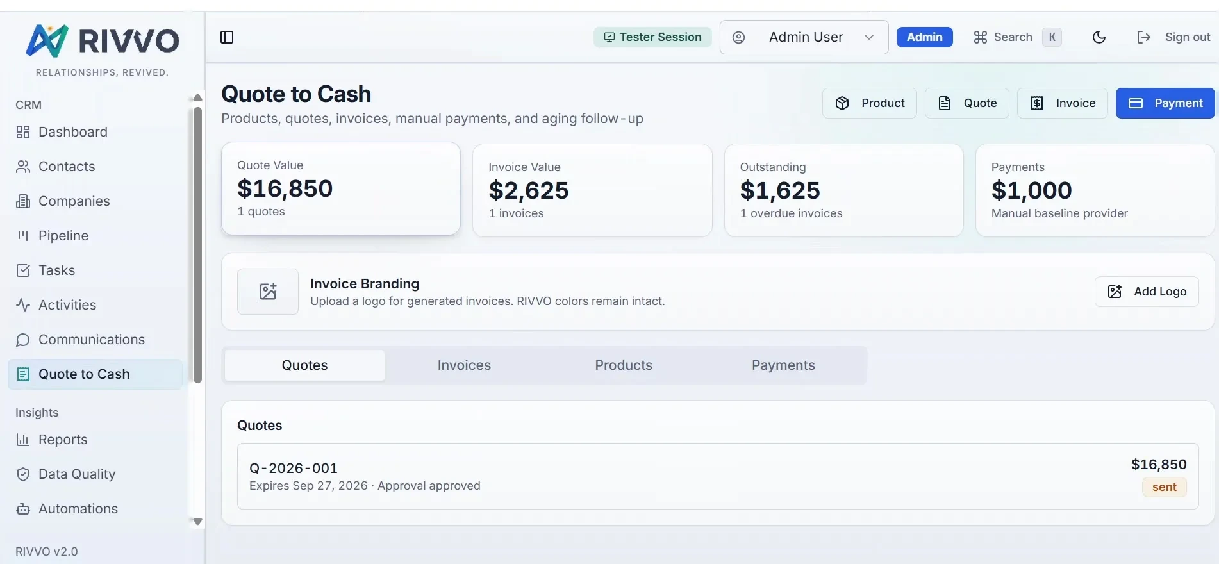This screenshot has width=1219, height=564.
Task: Click the RIVVO logo
Action: tap(103, 41)
